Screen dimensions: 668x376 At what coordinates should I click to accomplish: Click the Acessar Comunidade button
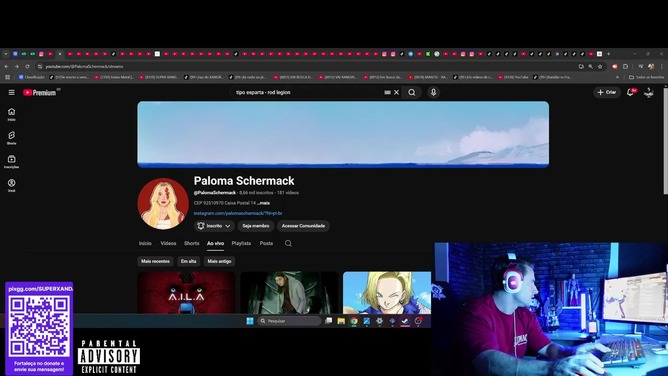pos(303,226)
